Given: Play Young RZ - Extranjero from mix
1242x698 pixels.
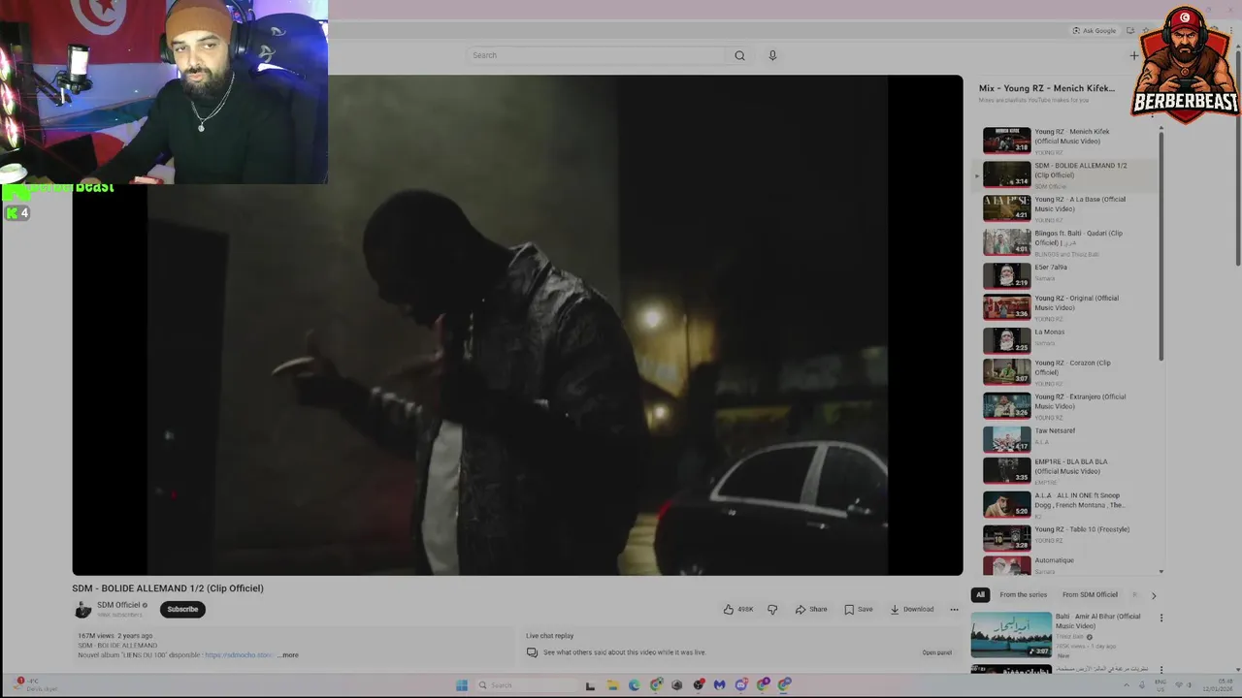Looking at the screenshot, I should point(1067,405).
